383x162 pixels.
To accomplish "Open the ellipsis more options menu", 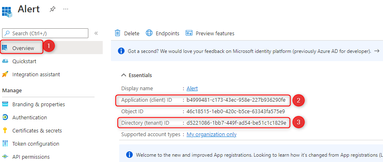I will [x=65, y=9].
